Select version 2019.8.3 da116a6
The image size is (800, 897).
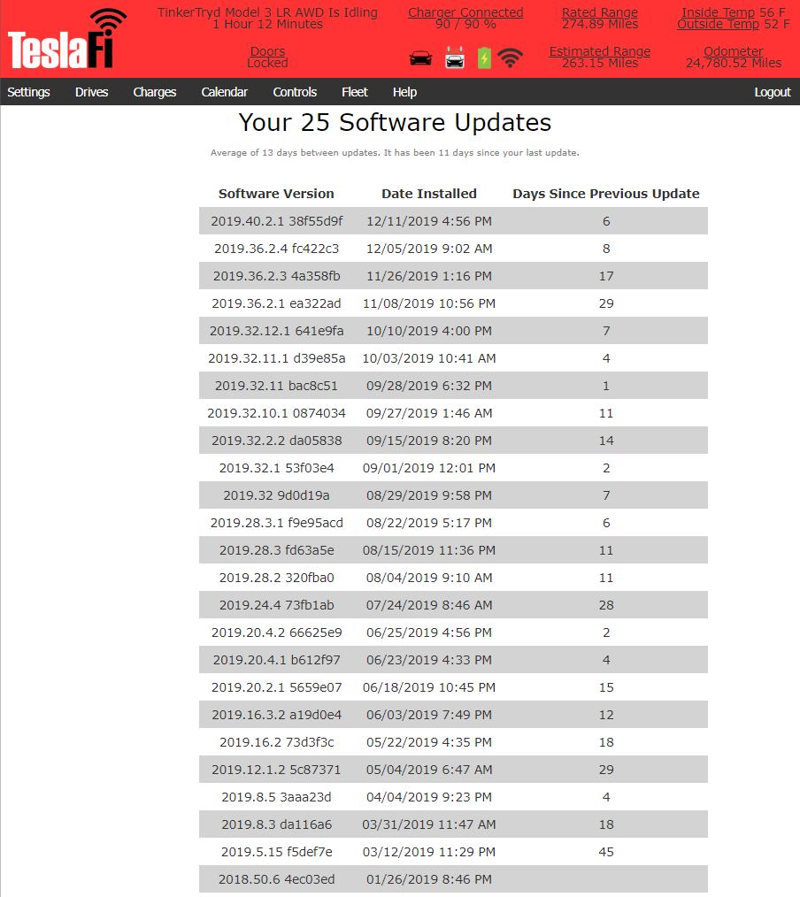[276, 825]
